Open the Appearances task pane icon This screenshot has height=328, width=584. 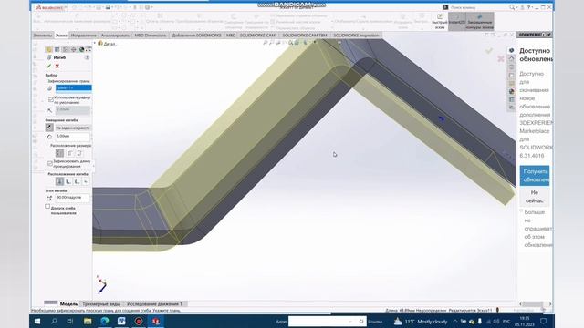point(512,91)
